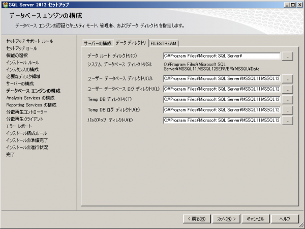The width and height of the screenshot is (305, 229).
Task: Browse for the Temp DB directory
Action: tap(288, 100)
